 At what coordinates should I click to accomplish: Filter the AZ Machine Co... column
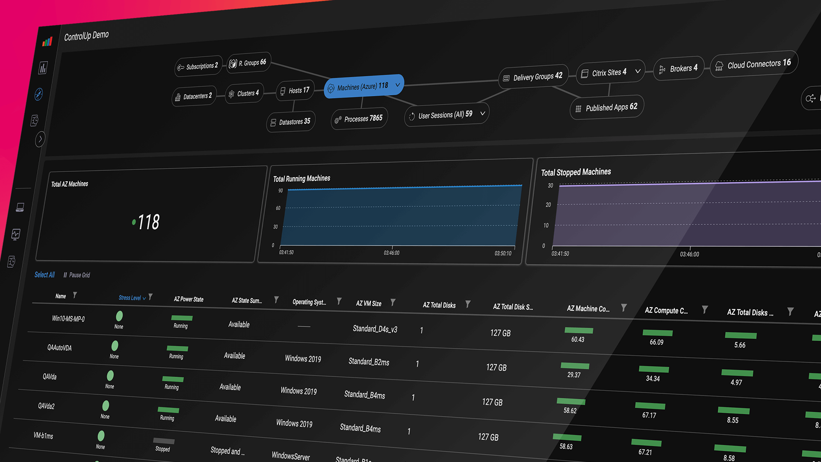click(624, 308)
